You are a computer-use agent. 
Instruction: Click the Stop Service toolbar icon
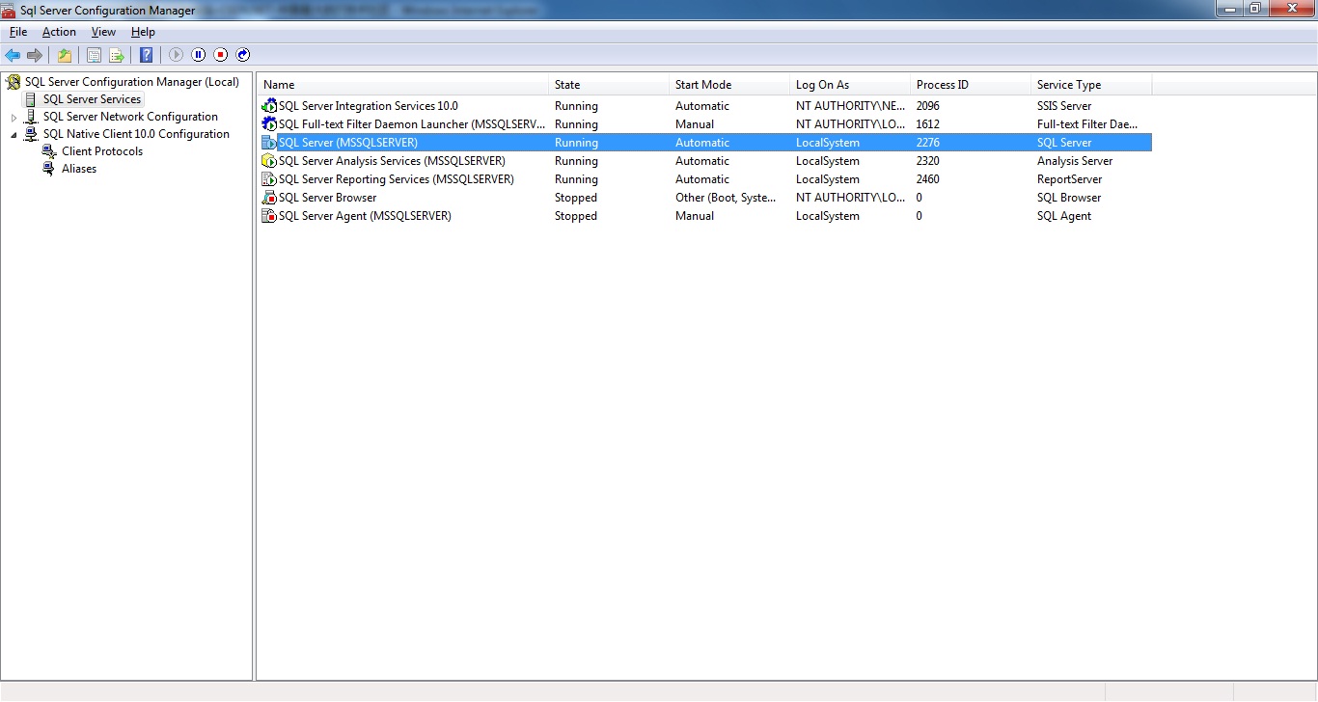click(221, 55)
